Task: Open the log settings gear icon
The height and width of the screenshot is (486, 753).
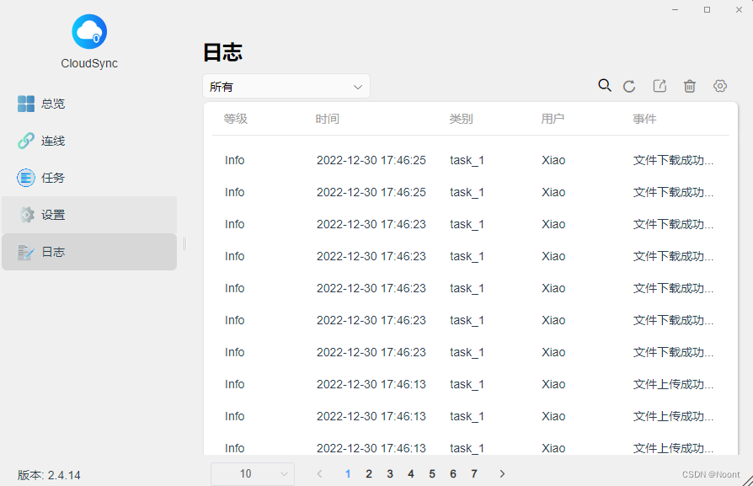Action: (720, 85)
